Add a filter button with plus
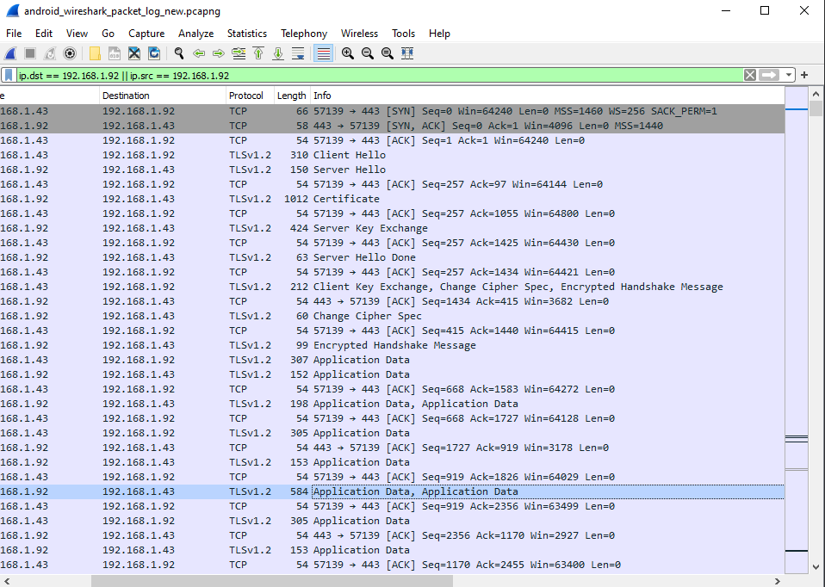The height and width of the screenshot is (587, 825). tap(804, 76)
